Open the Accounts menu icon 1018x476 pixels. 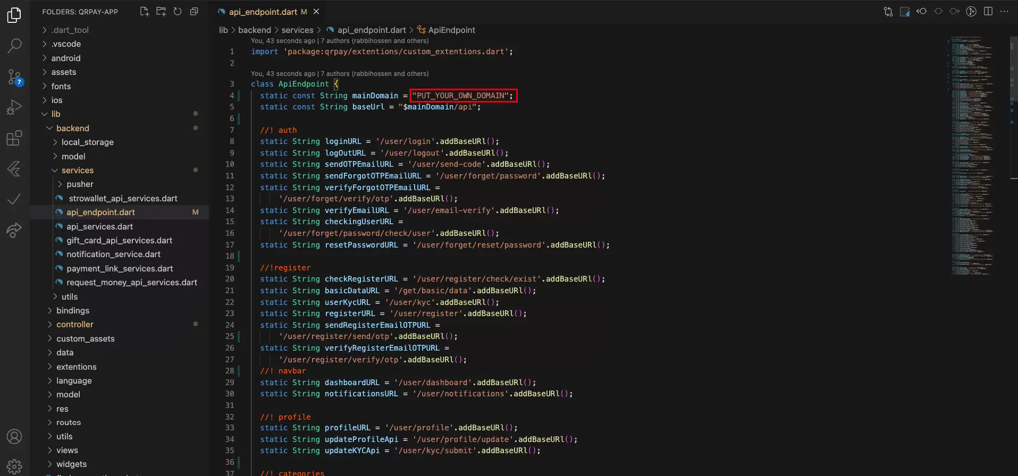point(14,437)
